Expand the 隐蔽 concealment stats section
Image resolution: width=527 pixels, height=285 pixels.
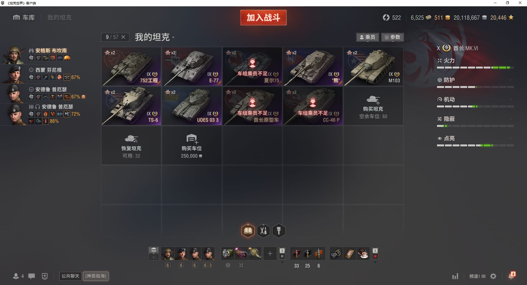(x=475, y=119)
